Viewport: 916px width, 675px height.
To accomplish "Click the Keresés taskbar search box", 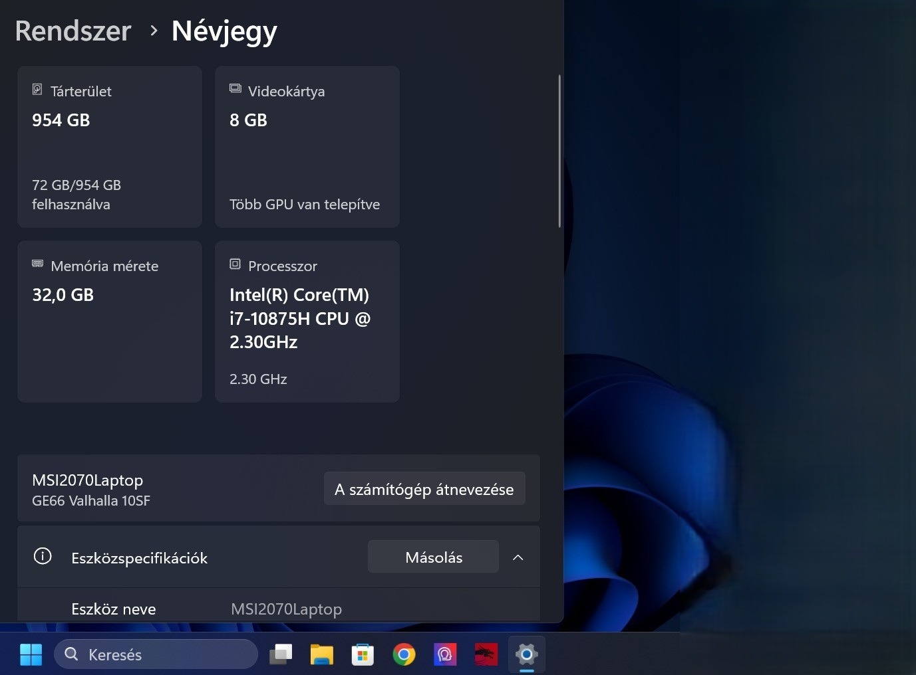I will click(156, 654).
